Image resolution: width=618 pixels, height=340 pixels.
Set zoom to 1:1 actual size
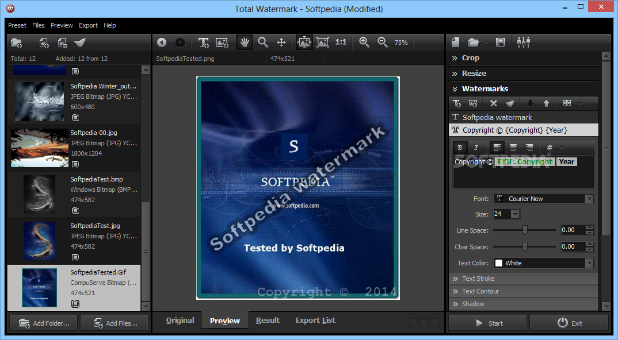coord(341,42)
